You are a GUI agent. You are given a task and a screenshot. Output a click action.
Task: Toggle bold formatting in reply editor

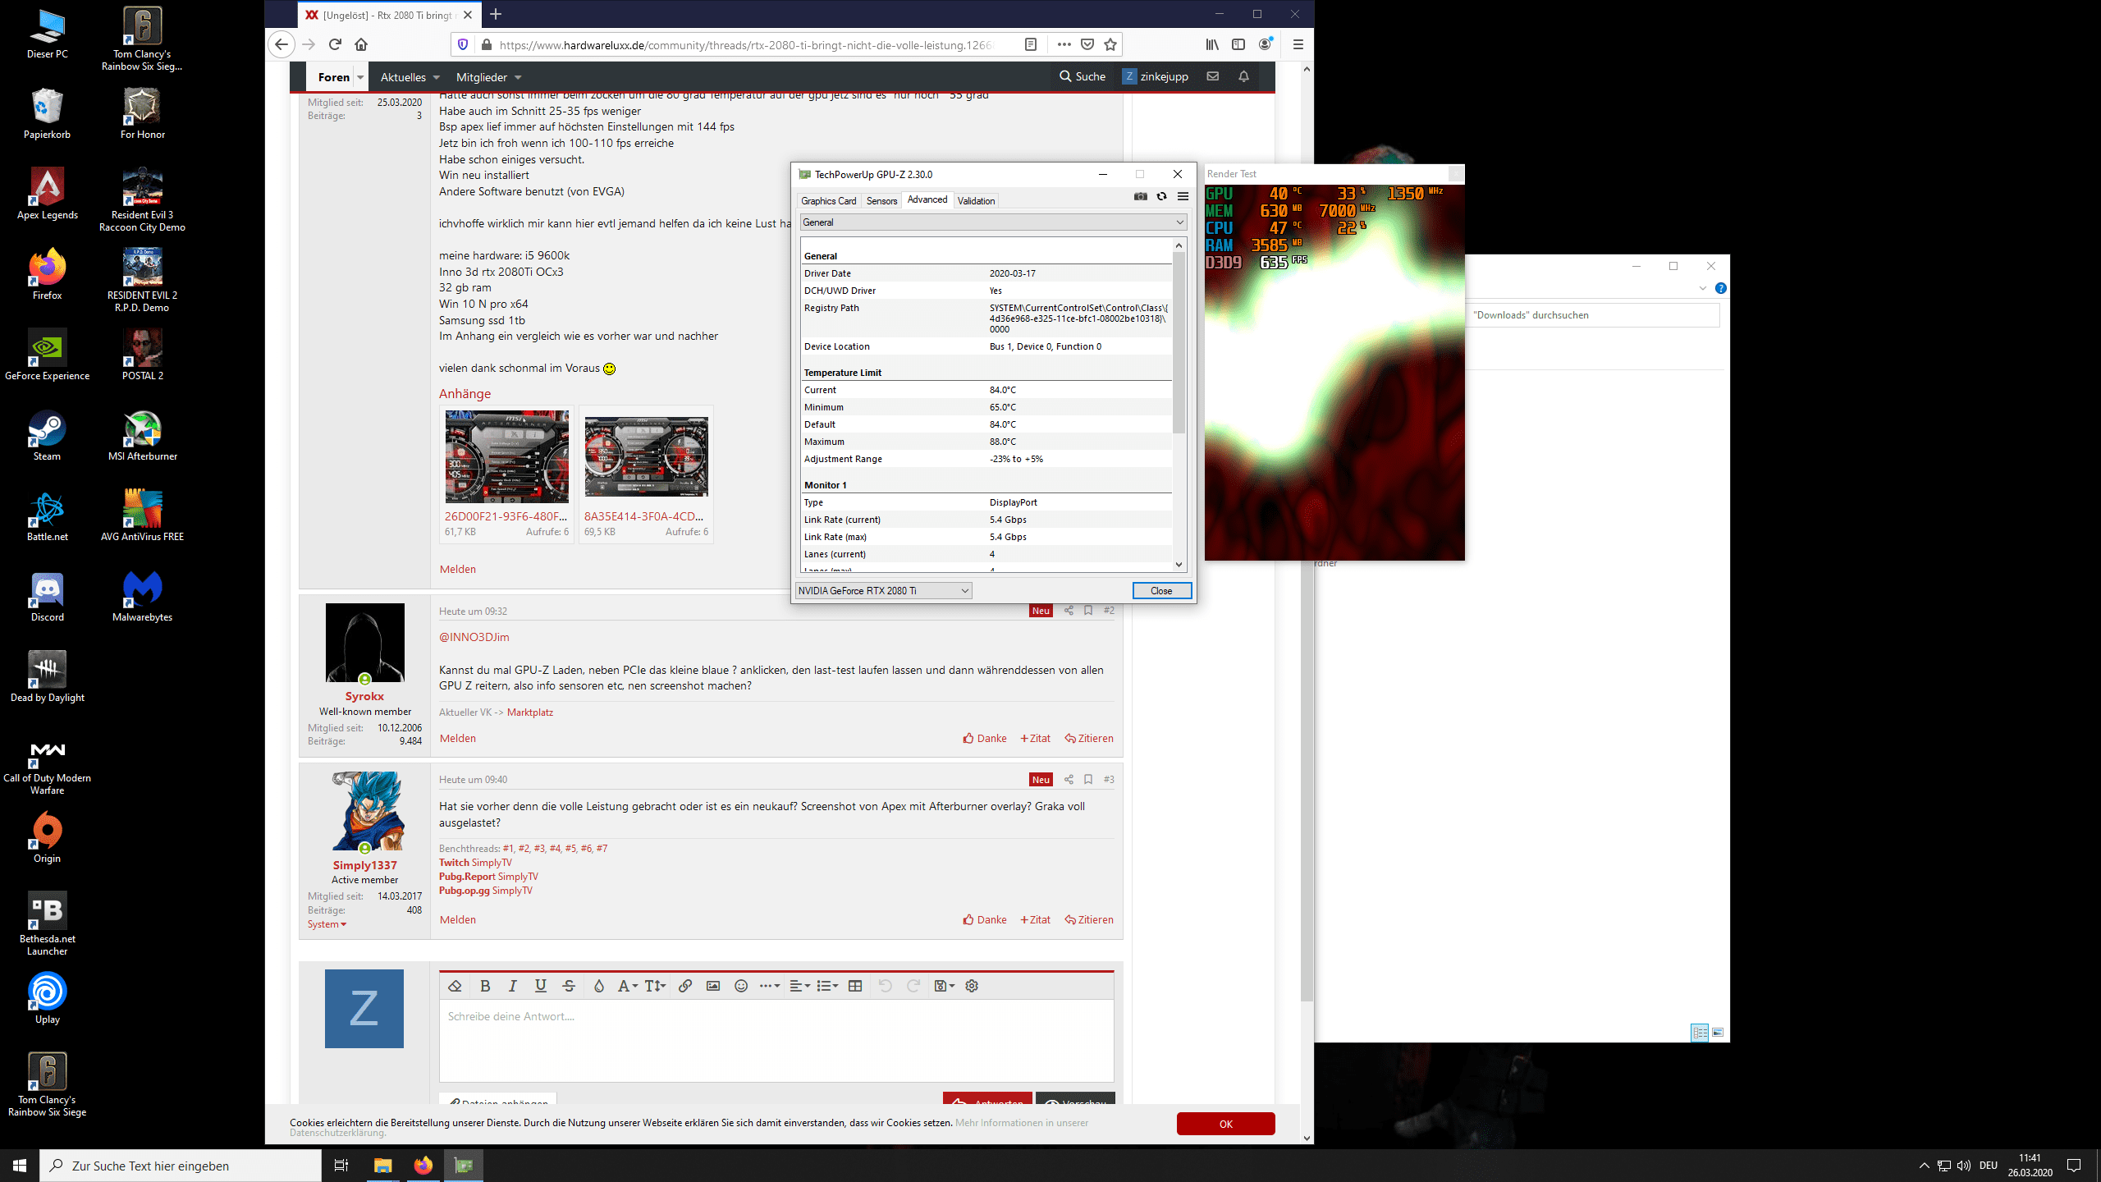(485, 986)
